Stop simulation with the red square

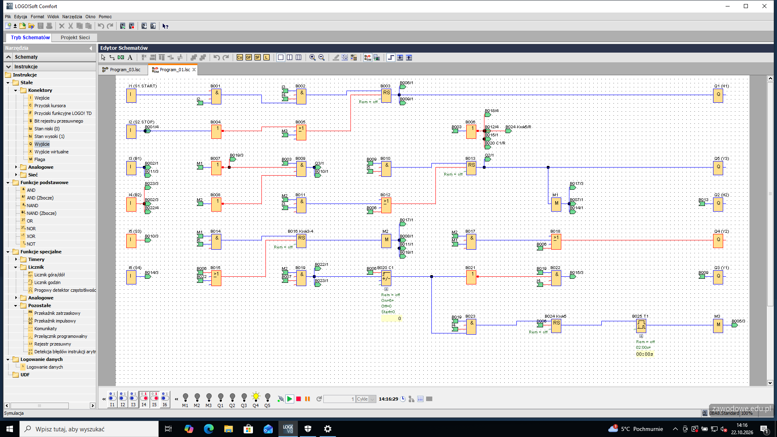click(x=299, y=399)
